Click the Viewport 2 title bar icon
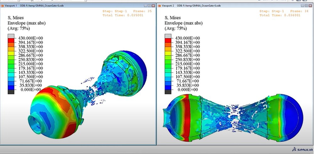 tap(160, 6)
